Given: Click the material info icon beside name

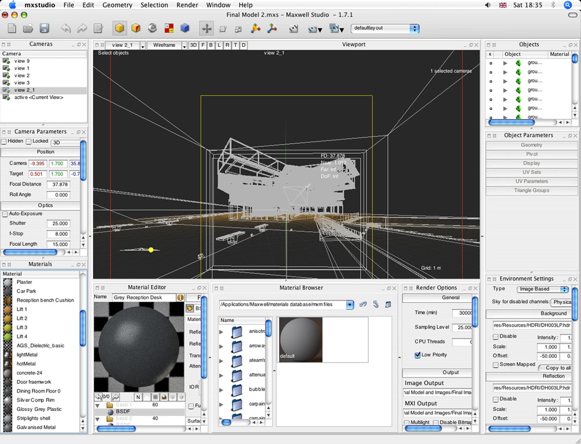Looking at the screenshot, I should [180, 297].
